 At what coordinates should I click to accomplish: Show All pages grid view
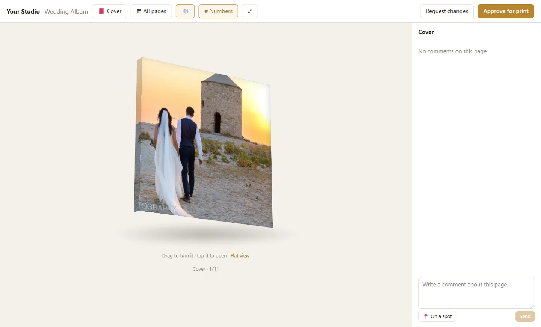coord(151,11)
